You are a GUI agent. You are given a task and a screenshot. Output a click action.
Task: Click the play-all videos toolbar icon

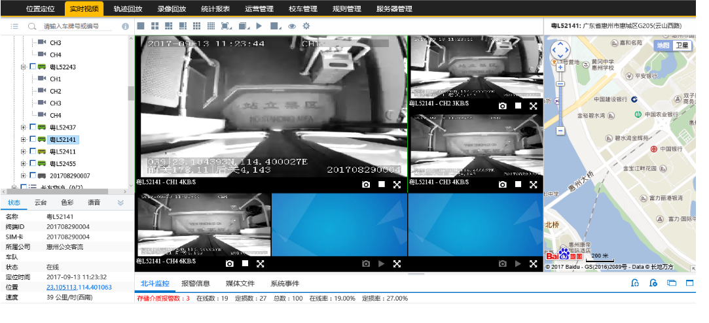coord(259,26)
